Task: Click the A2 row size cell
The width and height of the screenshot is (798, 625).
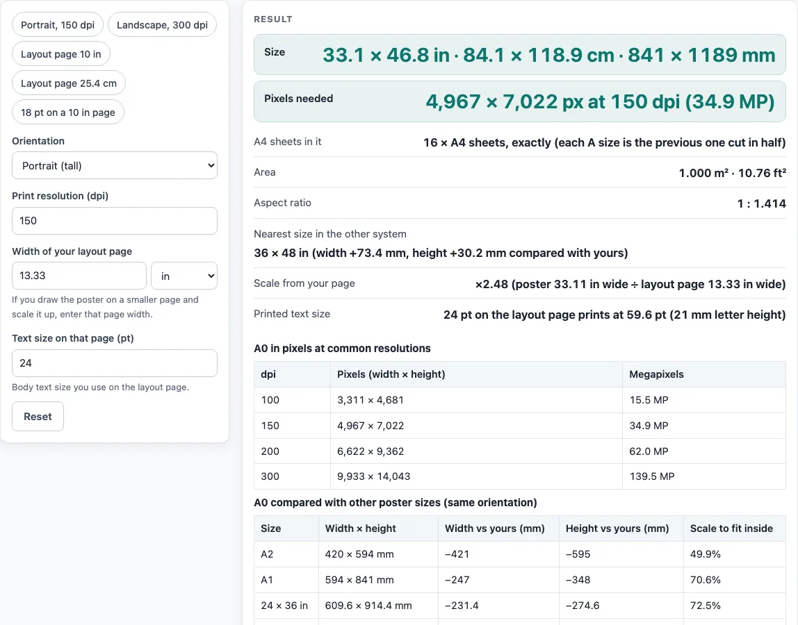Action: click(x=286, y=554)
